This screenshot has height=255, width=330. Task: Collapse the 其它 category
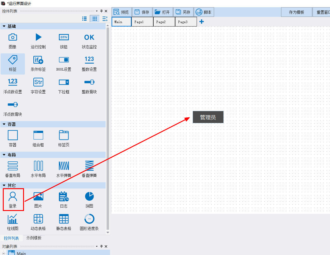click(4, 185)
